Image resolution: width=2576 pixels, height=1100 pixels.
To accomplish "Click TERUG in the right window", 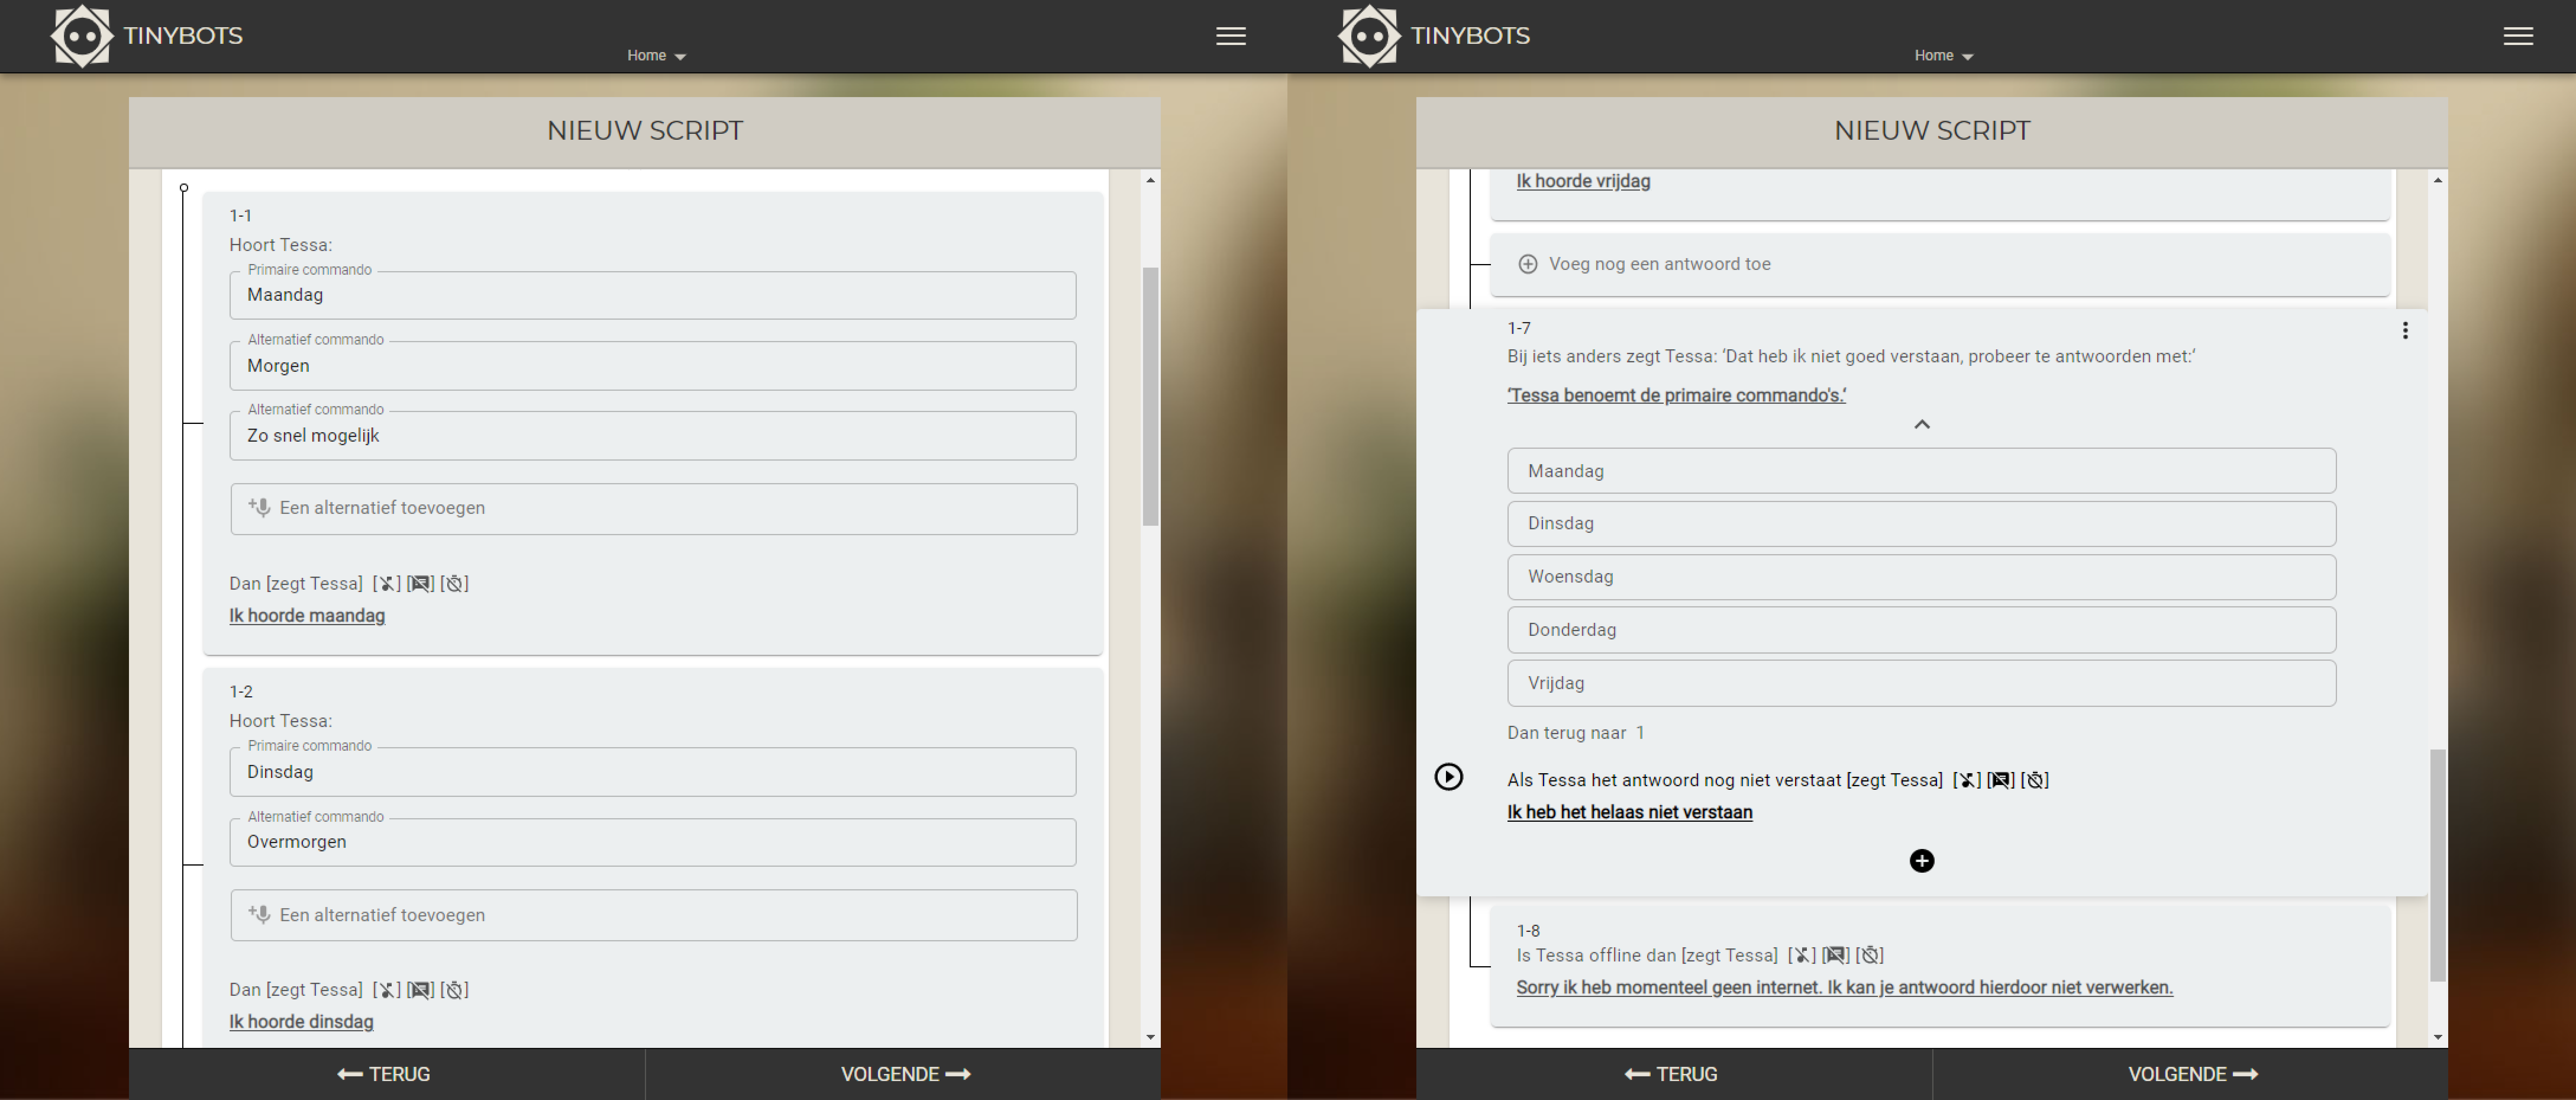I will pyautogui.click(x=1672, y=1074).
